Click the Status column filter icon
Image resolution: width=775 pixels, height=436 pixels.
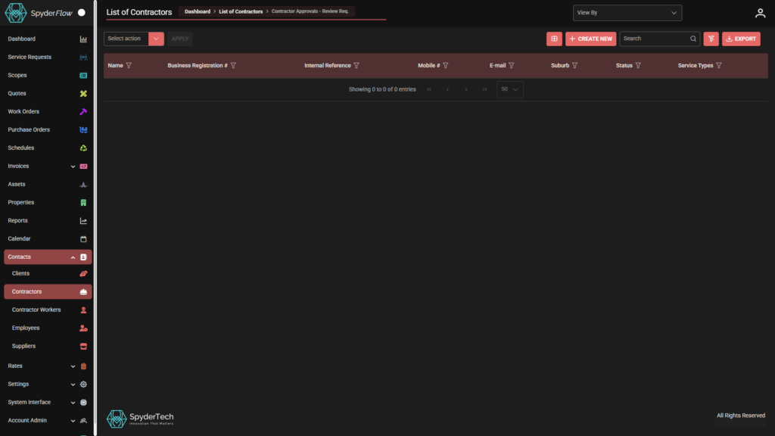638,66
